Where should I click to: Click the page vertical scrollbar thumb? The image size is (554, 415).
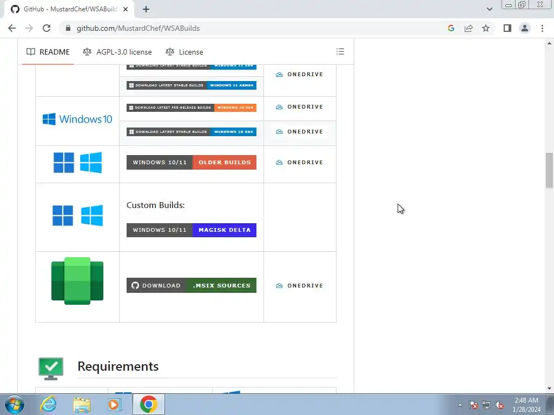coord(550,170)
